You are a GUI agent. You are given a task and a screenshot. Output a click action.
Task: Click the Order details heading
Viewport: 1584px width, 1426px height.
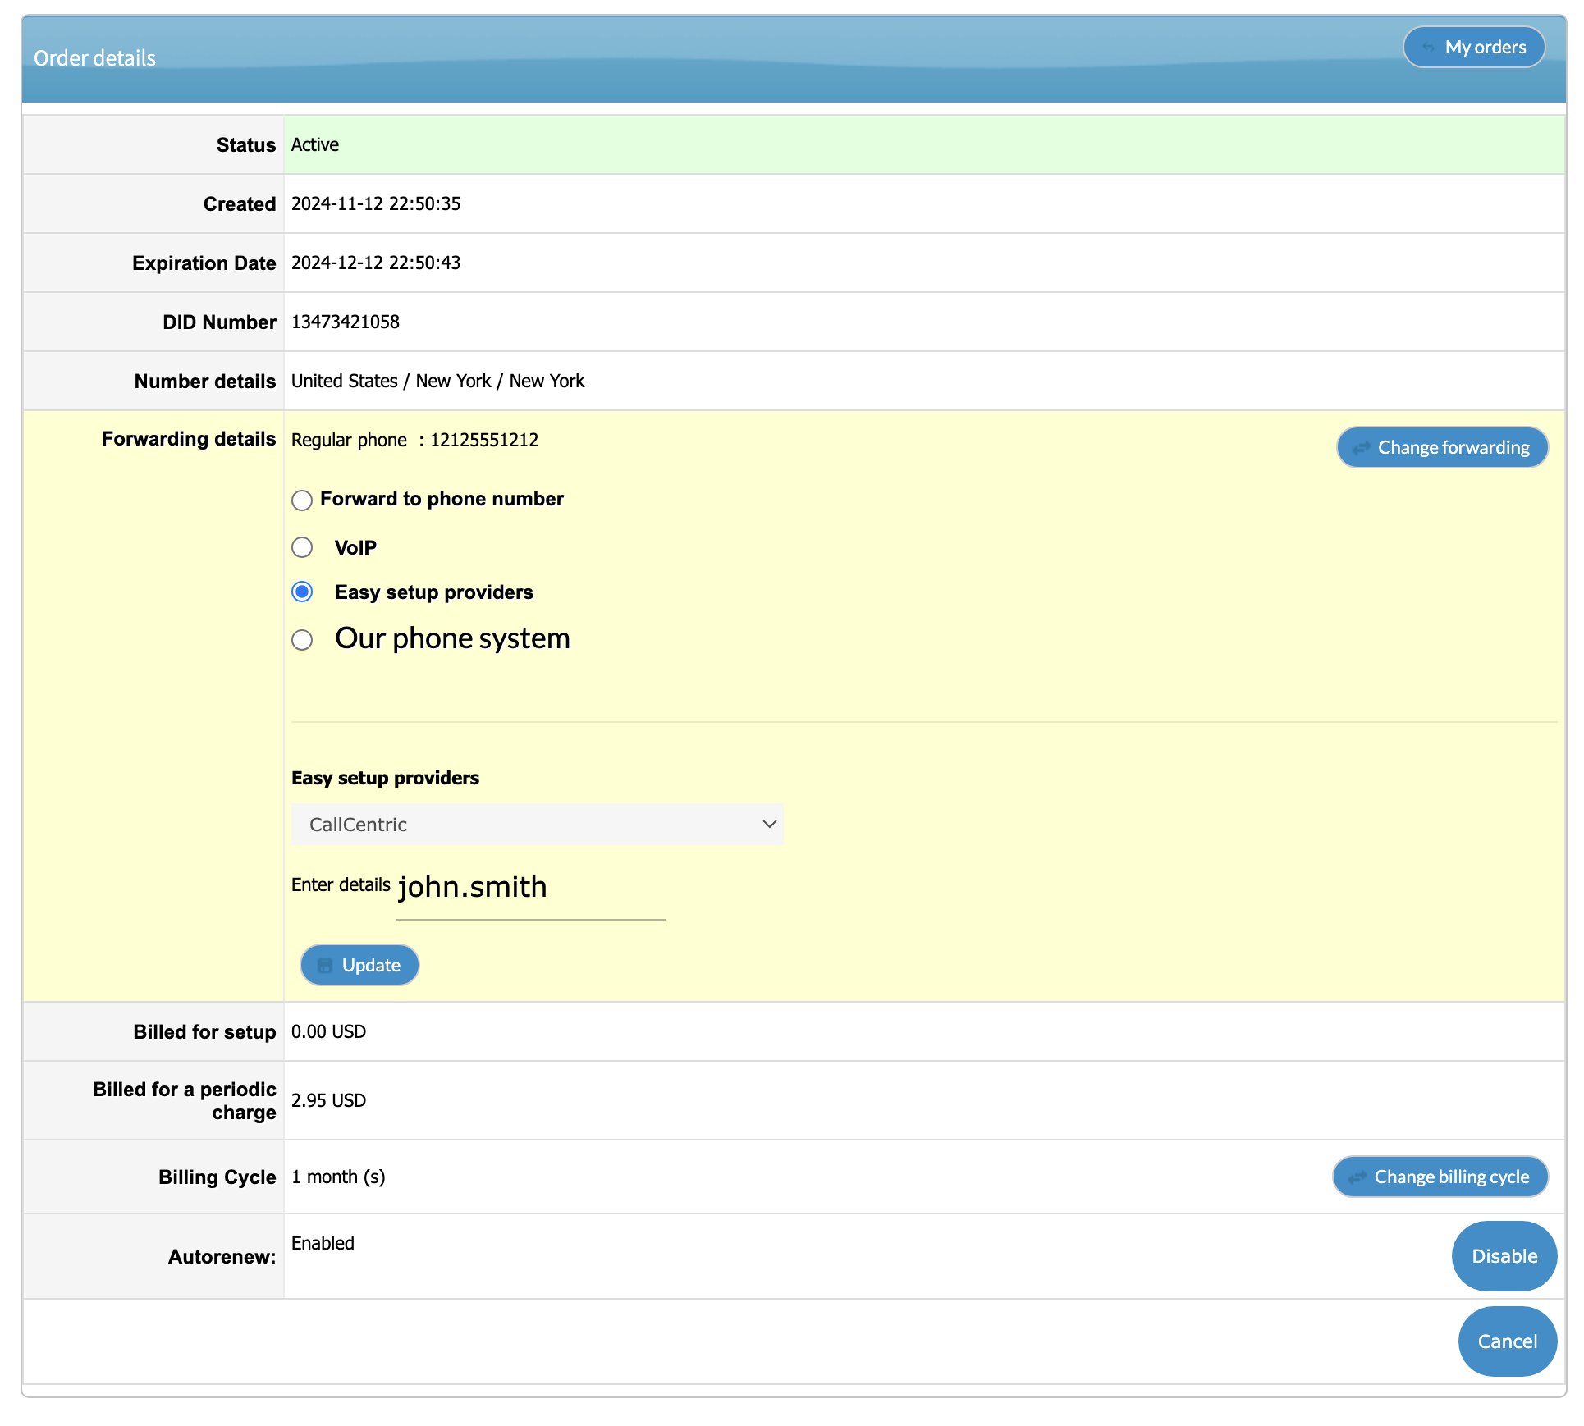coord(94,58)
